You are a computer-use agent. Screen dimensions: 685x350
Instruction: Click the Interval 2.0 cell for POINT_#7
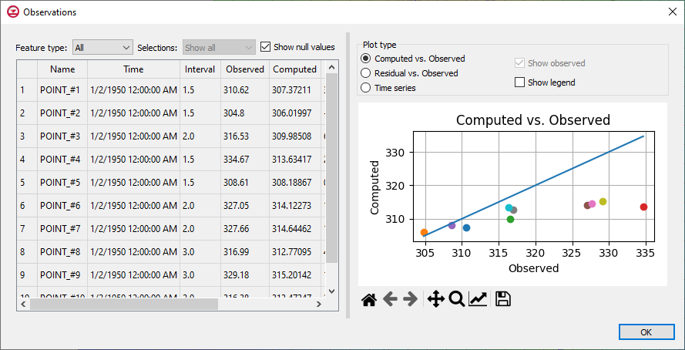click(x=200, y=228)
